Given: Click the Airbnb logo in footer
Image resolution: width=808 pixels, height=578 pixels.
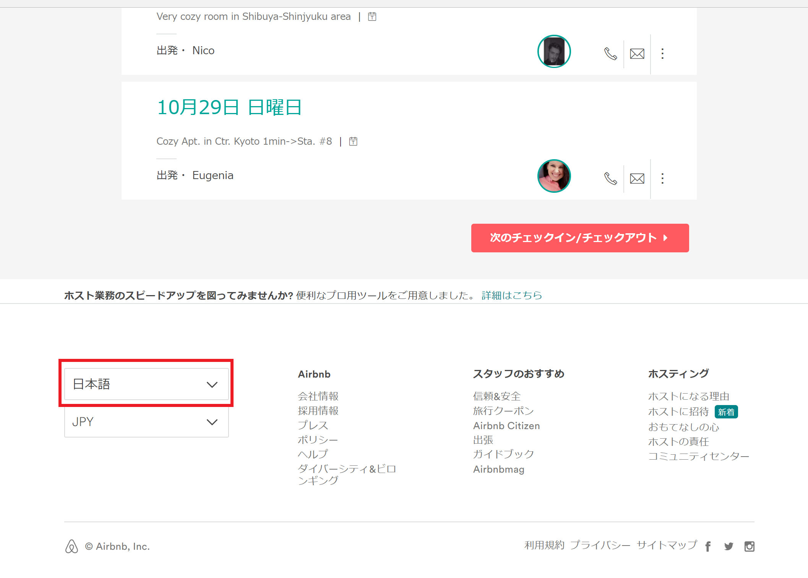Looking at the screenshot, I should (x=71, y=546).
